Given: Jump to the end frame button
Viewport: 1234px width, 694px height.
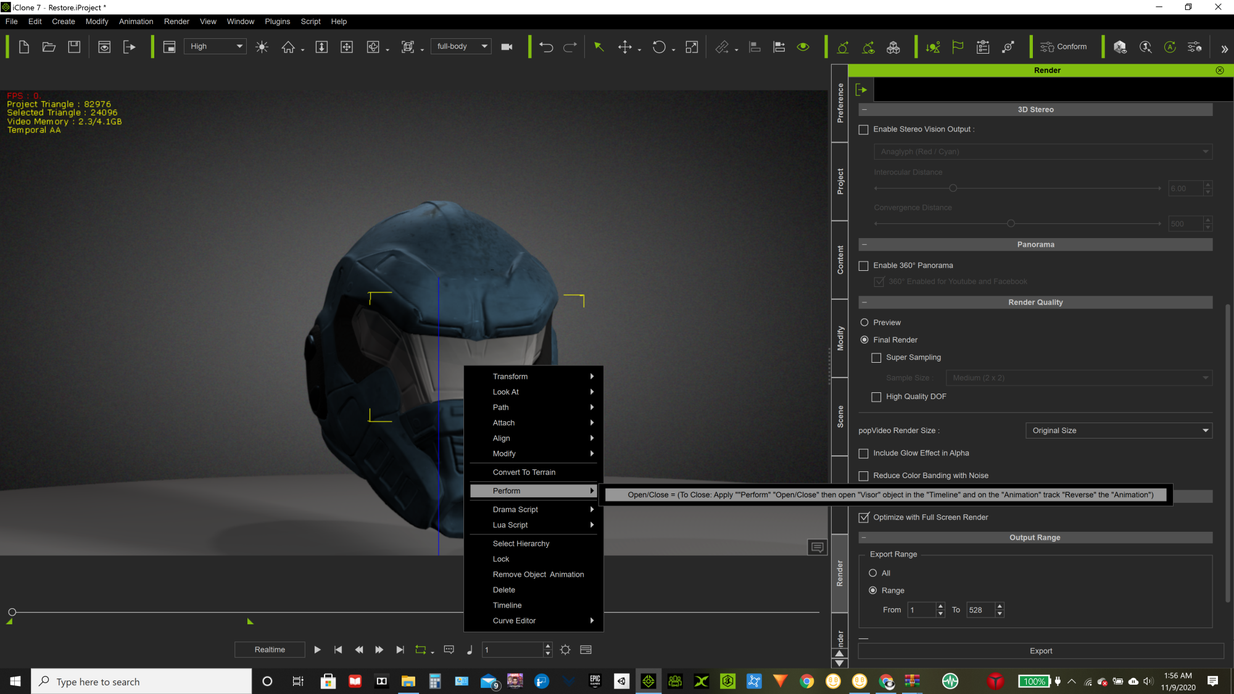Looking at the screenshot, I should click(x=400, y=650).
